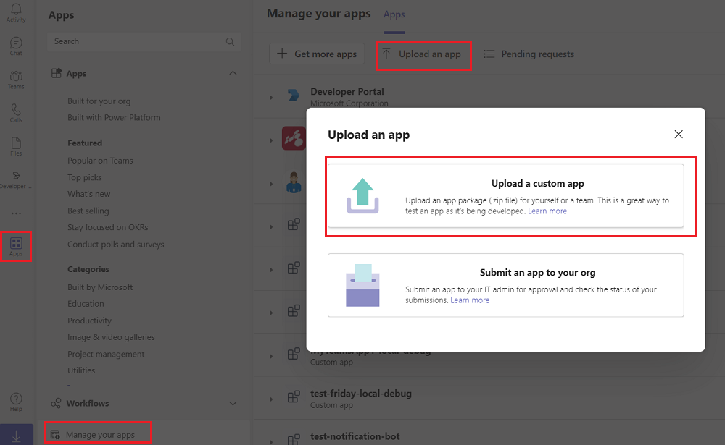Click the download desktop app icon
Viewport: 725px width, 445px height.
[16, 435]
